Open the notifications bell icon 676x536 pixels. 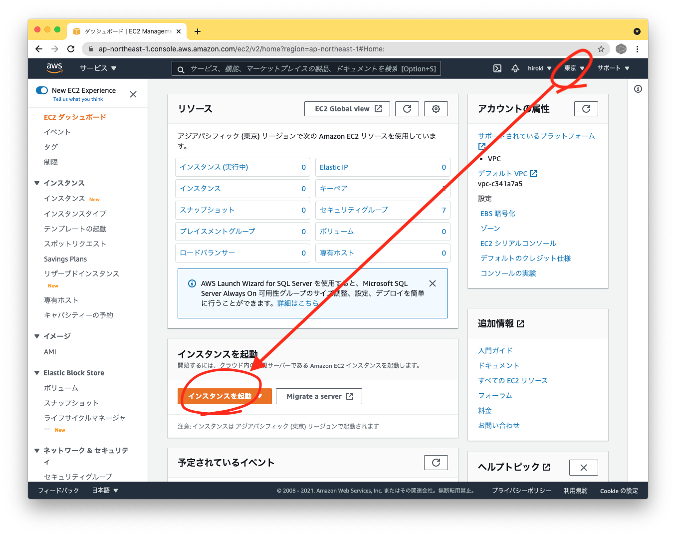point(515,68)
